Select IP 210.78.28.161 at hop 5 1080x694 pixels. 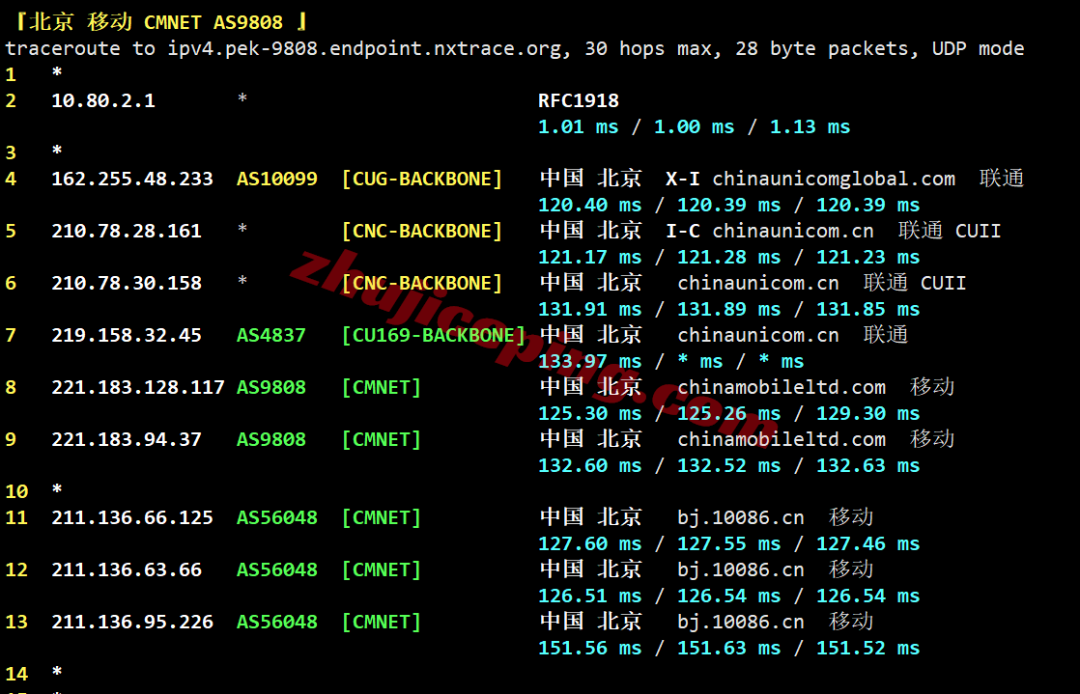[127, 231]
